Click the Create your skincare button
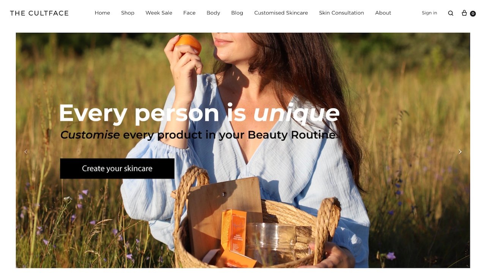 pyautogui.click(x=117, y=168)
